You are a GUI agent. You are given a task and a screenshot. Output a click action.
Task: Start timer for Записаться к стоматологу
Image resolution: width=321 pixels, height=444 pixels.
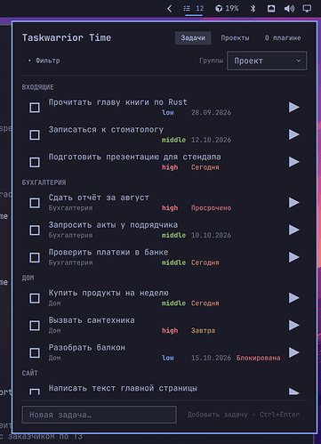[294, 134]
